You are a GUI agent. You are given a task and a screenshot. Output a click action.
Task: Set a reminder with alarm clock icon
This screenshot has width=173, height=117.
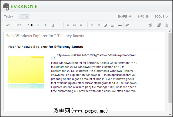coord(150,25)
